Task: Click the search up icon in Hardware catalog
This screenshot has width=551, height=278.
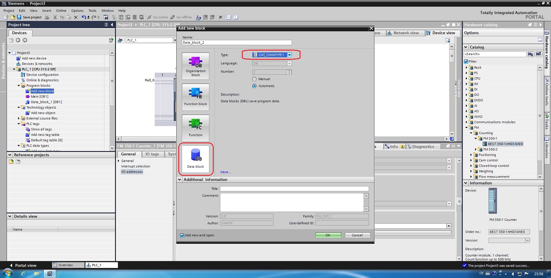Action: 539,54
